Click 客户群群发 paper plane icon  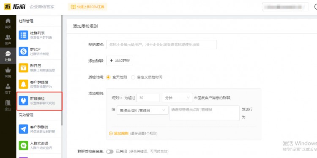pyautogui.click(x=23, y=129)
